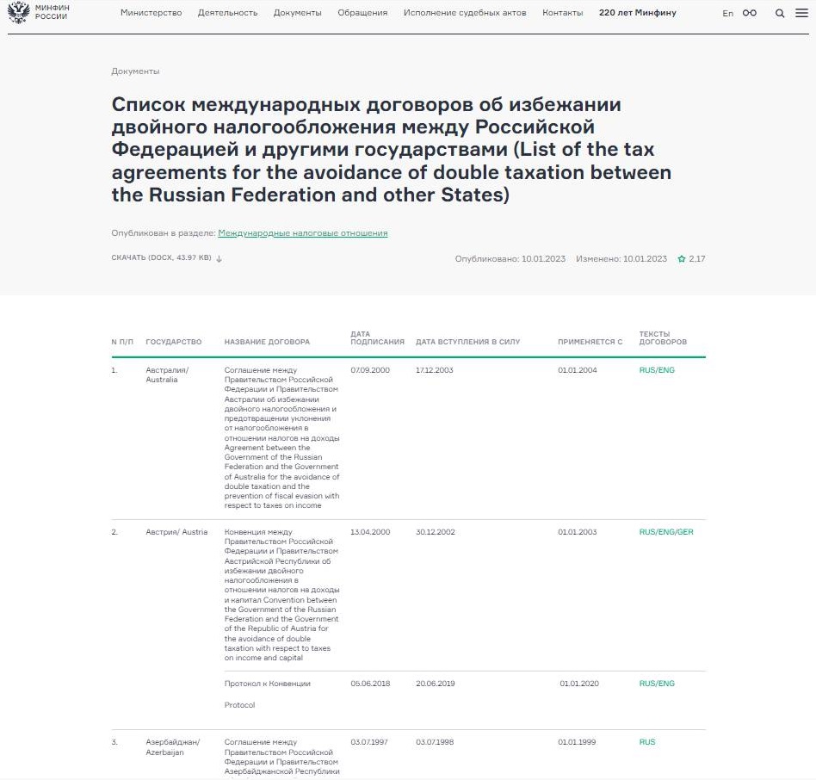Image resolution: width=816 pixels, height=780 pixels.
Task: Switch language with the En link
Action: [x=727, y=14]
